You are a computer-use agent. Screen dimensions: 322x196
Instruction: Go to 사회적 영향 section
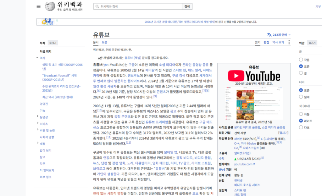pyautogui.click(x=47, y=137)
